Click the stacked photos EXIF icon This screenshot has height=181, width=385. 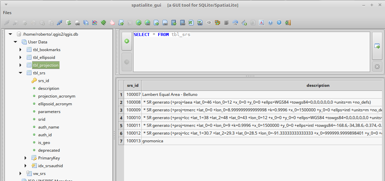pyautogui.click(x=218, y=23)
